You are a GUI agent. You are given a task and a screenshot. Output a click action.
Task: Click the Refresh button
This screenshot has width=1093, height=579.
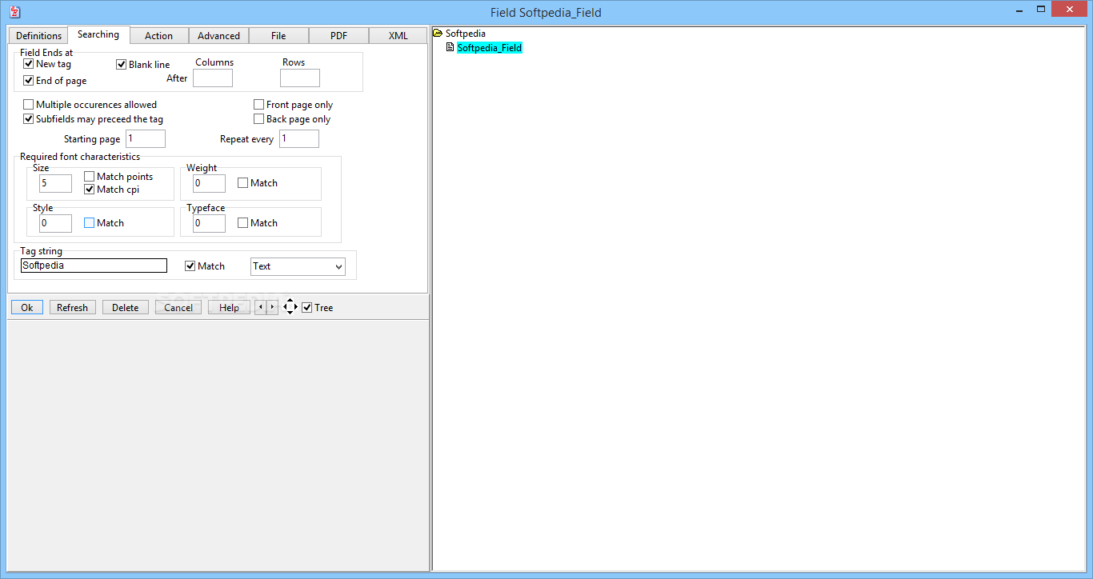(x=73, y=307)
